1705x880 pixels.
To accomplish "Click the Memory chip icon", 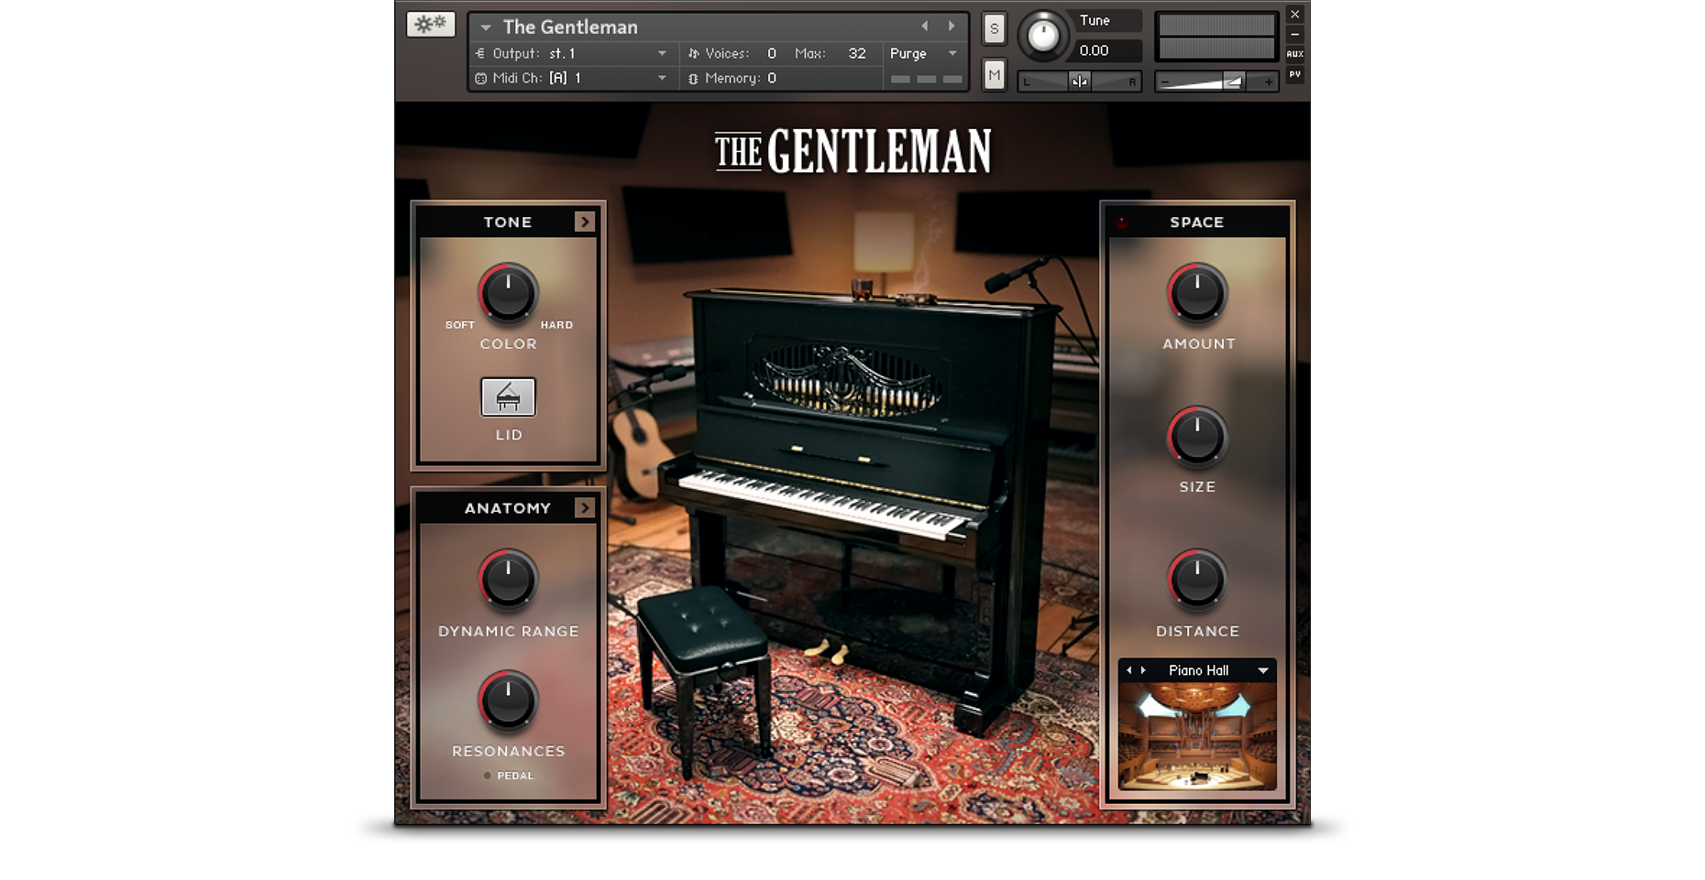I will (693, 79).
